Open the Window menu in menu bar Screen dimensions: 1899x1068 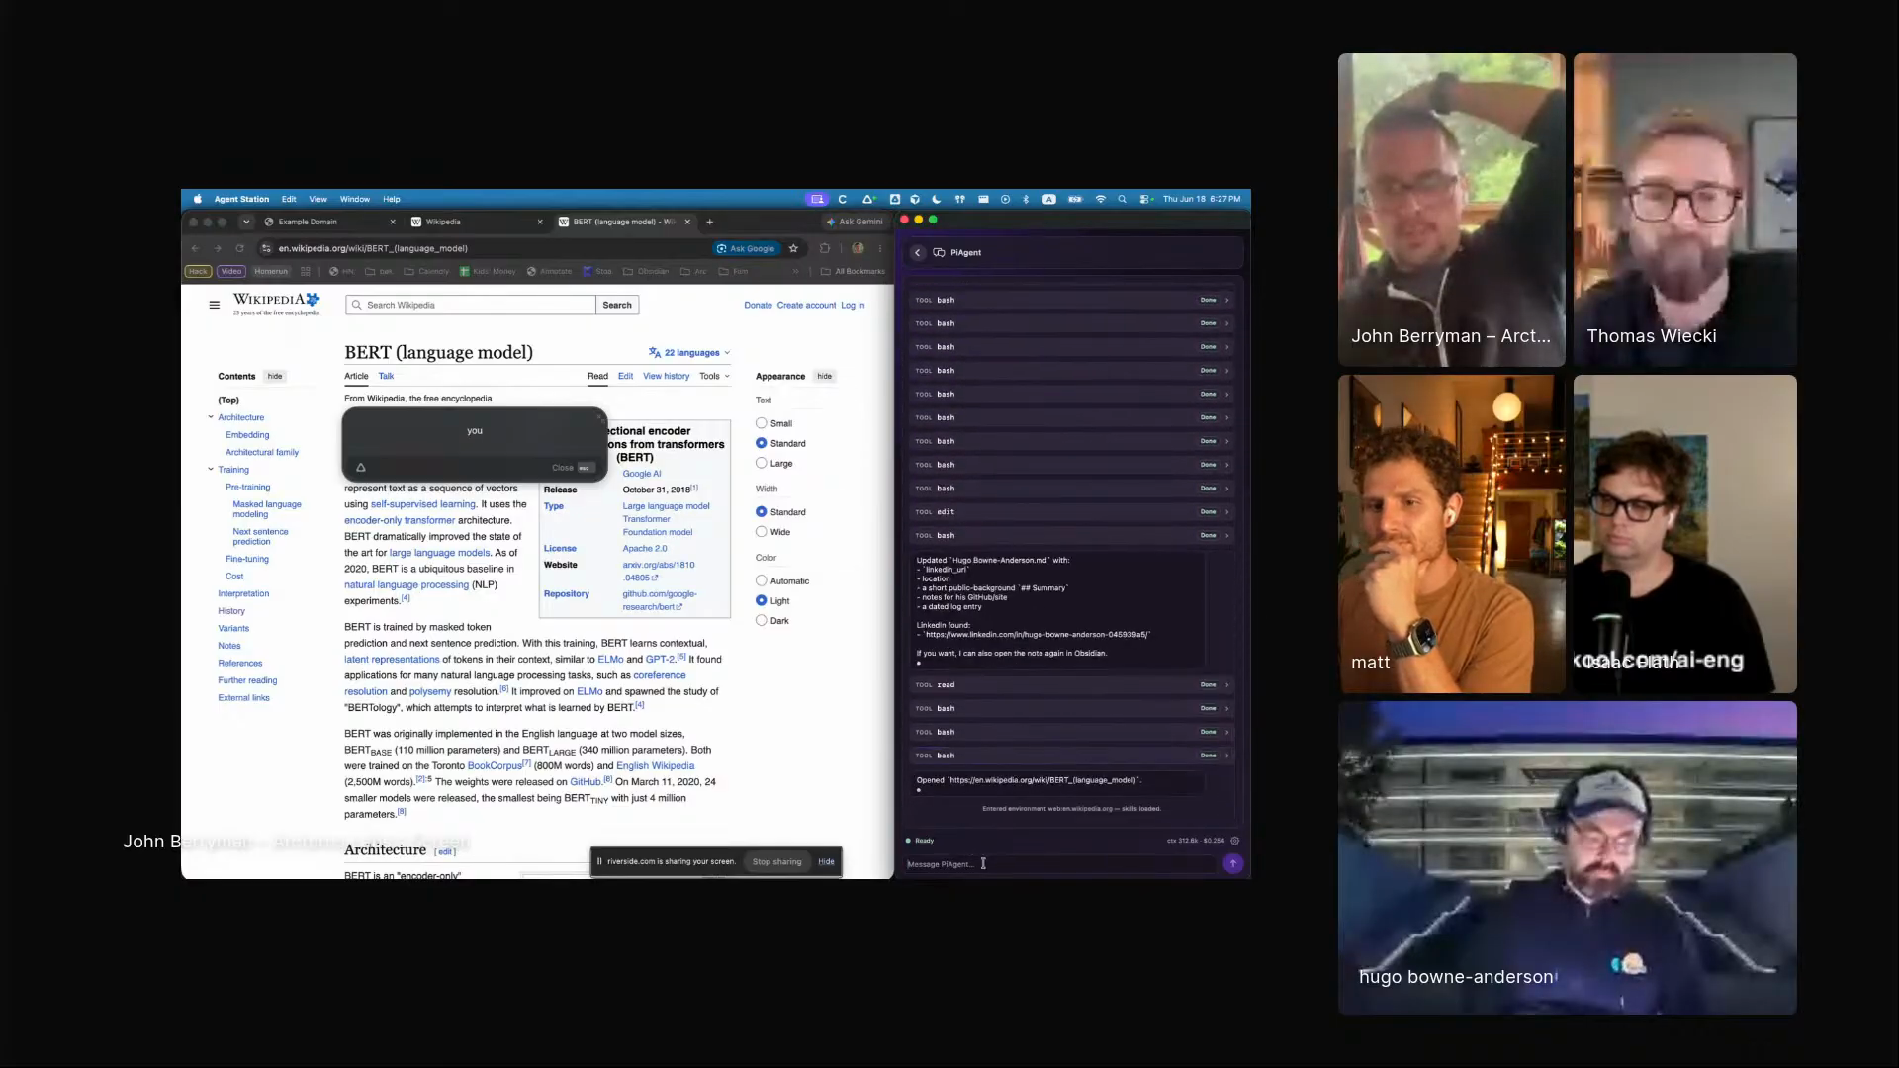click(354, 199)
